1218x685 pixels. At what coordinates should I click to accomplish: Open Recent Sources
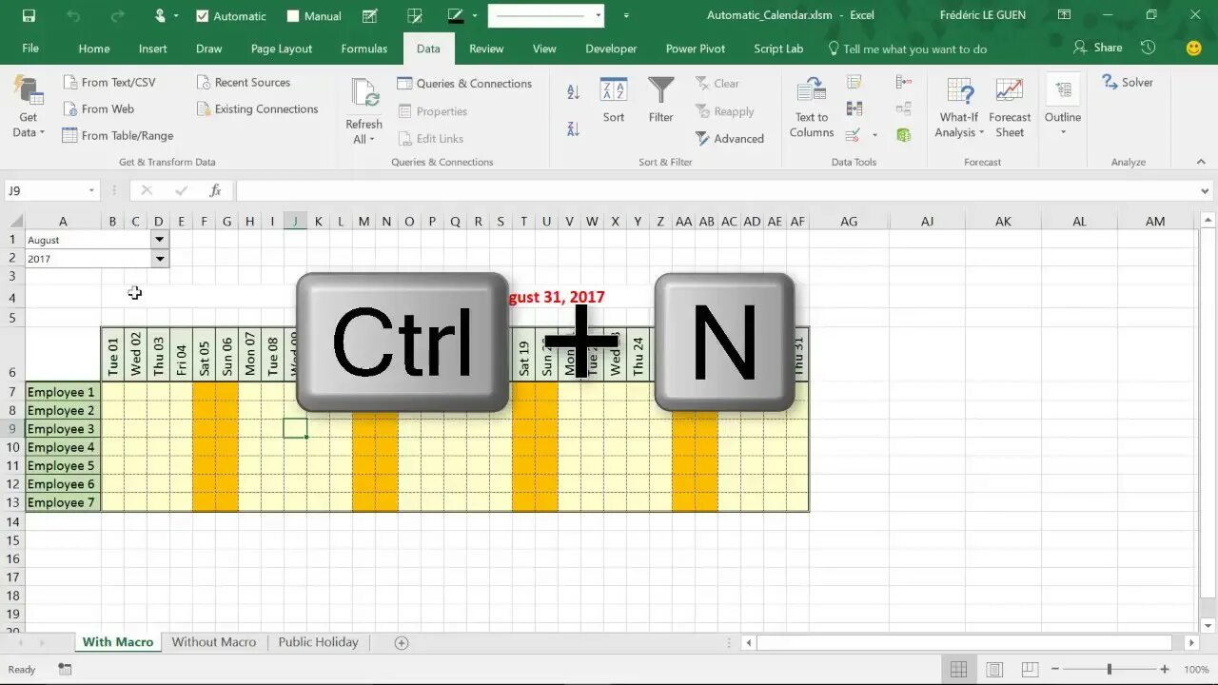tap(243, 83)
